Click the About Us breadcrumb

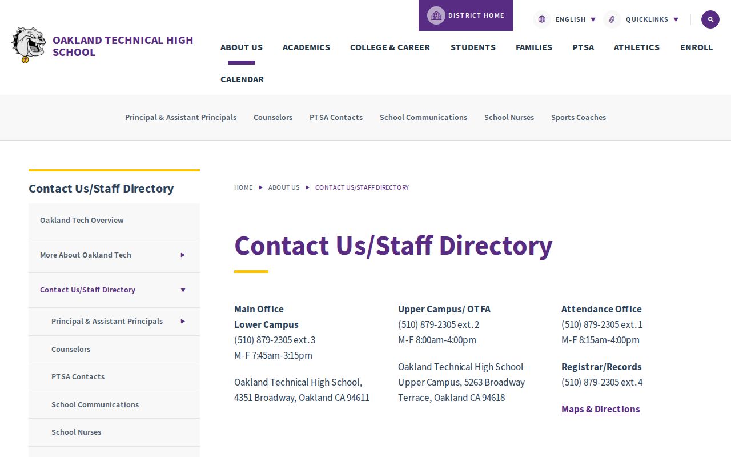284,187
